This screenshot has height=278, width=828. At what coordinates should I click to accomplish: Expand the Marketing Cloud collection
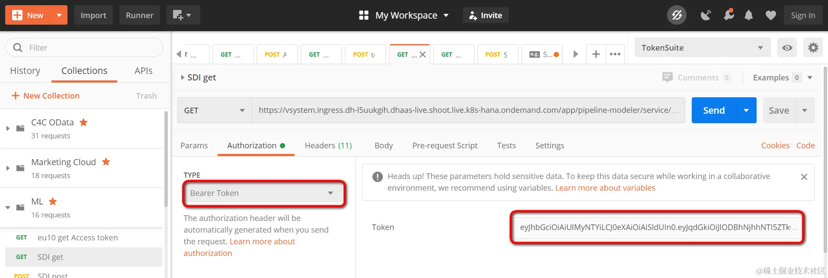pyautogui.click(x=8, y=168)
